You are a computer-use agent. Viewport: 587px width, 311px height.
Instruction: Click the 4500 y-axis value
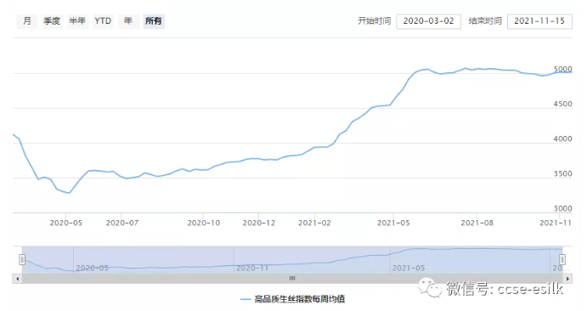(562, 104)
